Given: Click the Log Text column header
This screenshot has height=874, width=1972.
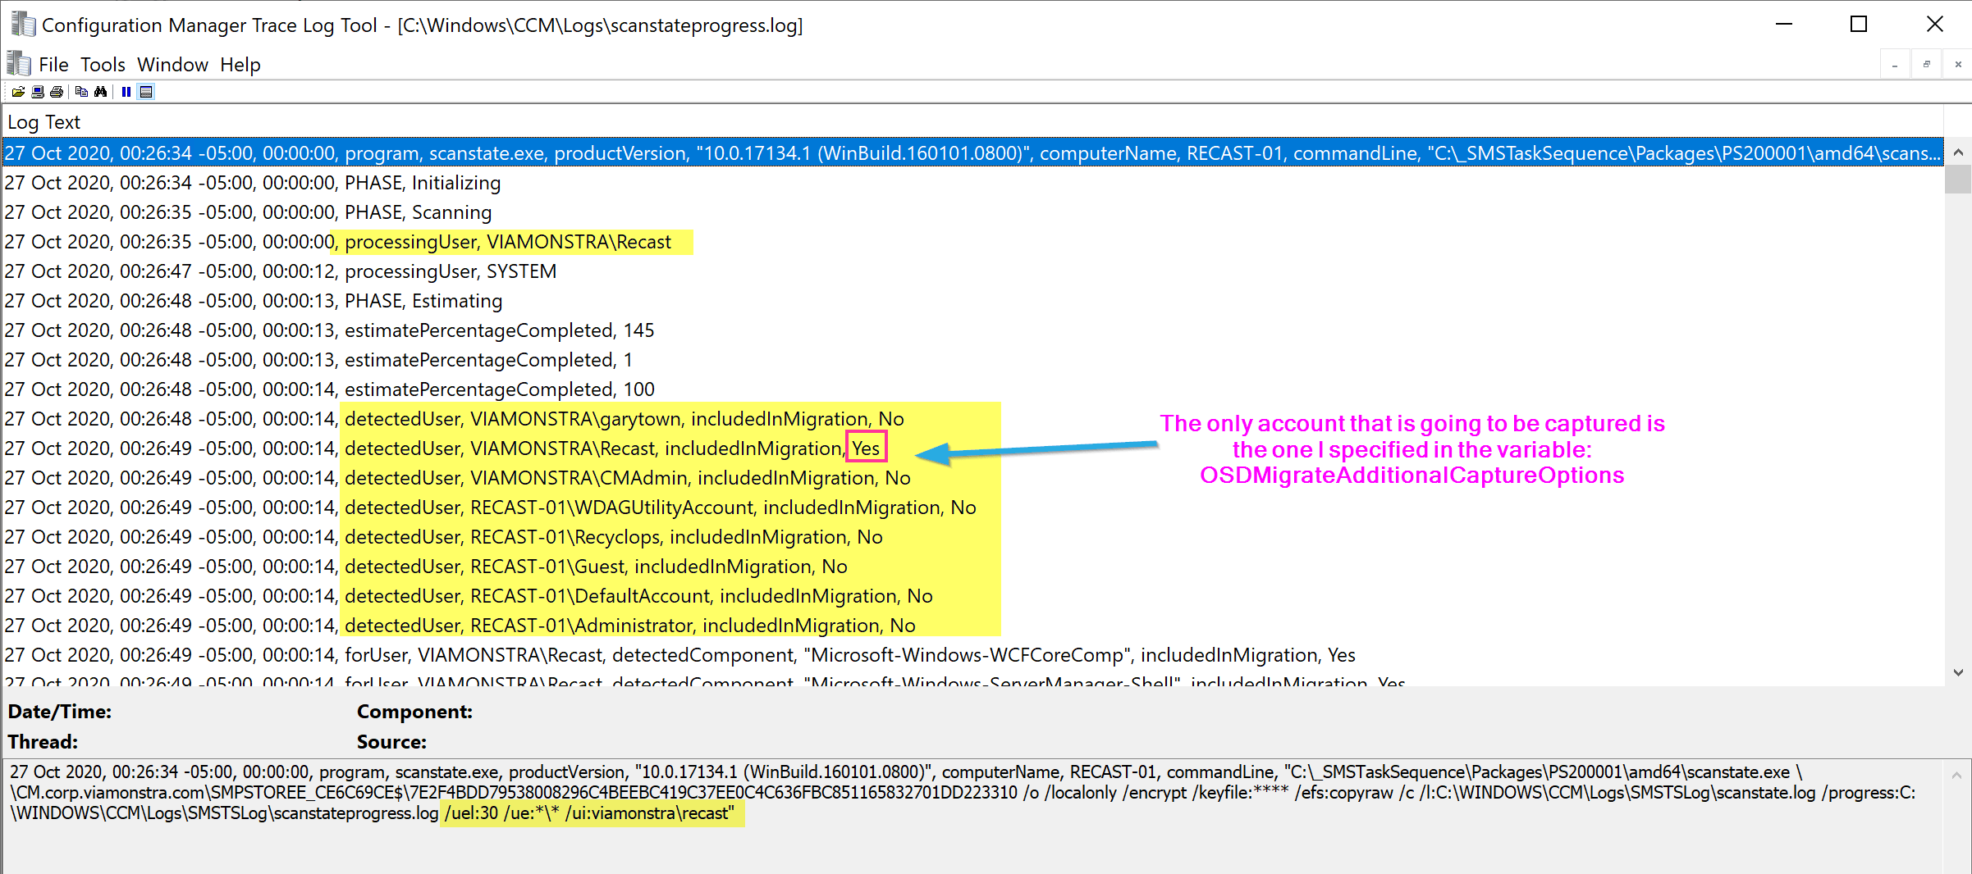Looking at the screenshot, I should [x=44, y=122].
